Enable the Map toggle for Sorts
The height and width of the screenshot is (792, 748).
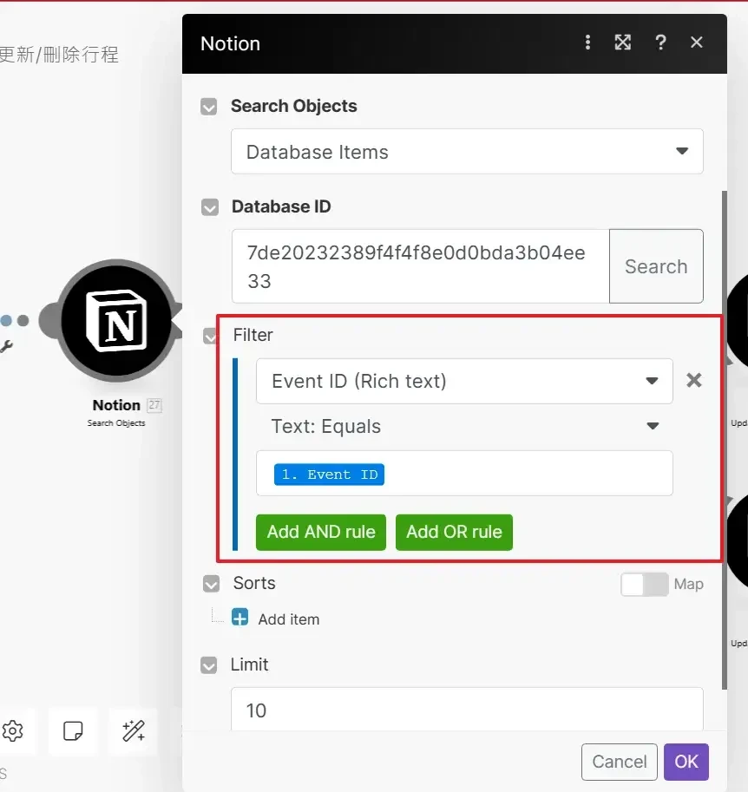tap(645, 585)
